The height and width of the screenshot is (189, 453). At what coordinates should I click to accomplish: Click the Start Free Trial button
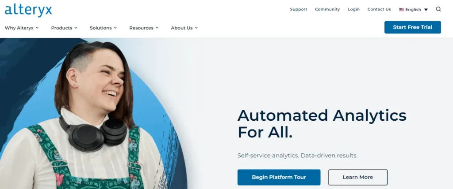tap(413, 27)
